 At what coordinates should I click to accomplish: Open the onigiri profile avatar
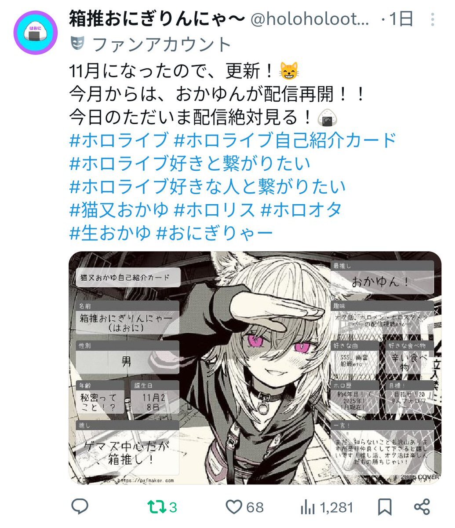(36, 33)
